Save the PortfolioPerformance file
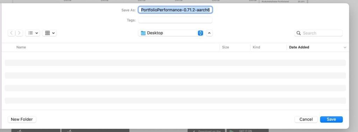This screenshot has height=132, width=358. 331,119
